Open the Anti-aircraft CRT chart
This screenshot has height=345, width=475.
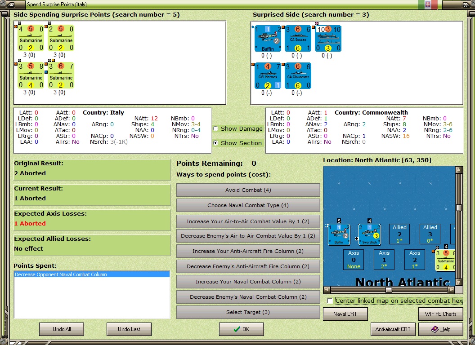tap(393, 329)
